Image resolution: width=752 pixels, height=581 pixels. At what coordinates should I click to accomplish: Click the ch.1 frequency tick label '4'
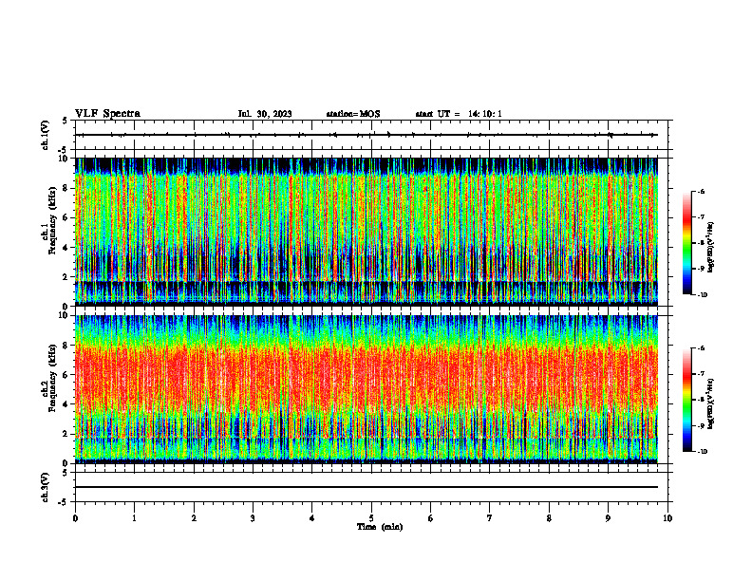pos(66,248)
